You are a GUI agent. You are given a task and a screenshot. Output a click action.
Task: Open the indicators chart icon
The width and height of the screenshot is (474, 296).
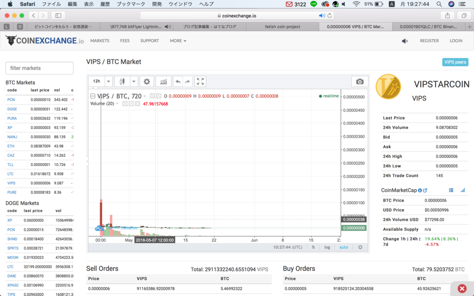(163, 81)
